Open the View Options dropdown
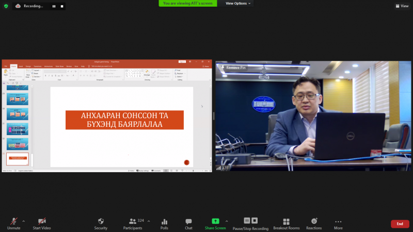This screenshot has width=413, height=232. point(238,3)
